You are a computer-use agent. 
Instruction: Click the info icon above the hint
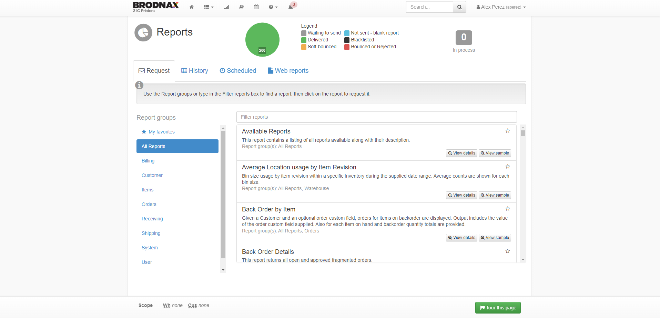[139, 85]
